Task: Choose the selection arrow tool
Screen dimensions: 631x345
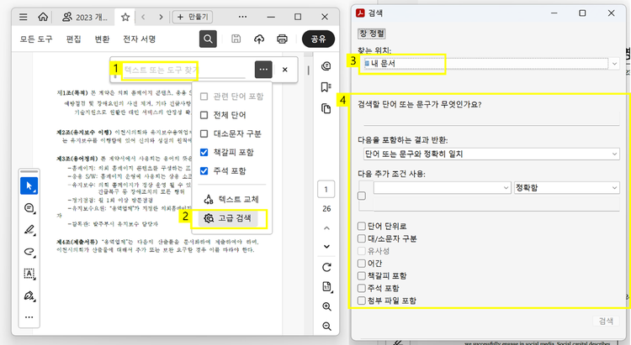Action: tap(29, 186)
